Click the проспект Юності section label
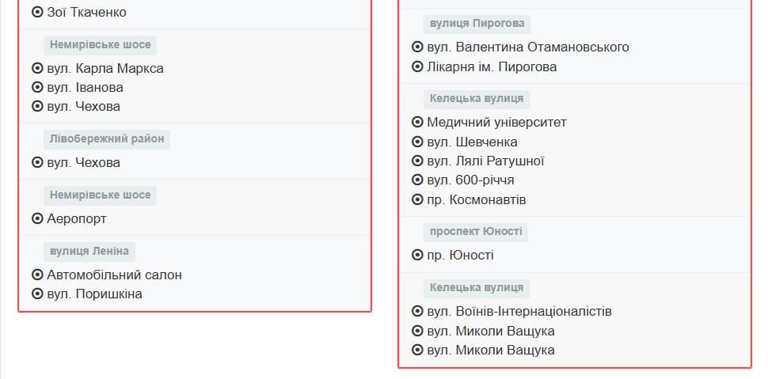This screenshot has width=768, height=379. pos(475,232)
